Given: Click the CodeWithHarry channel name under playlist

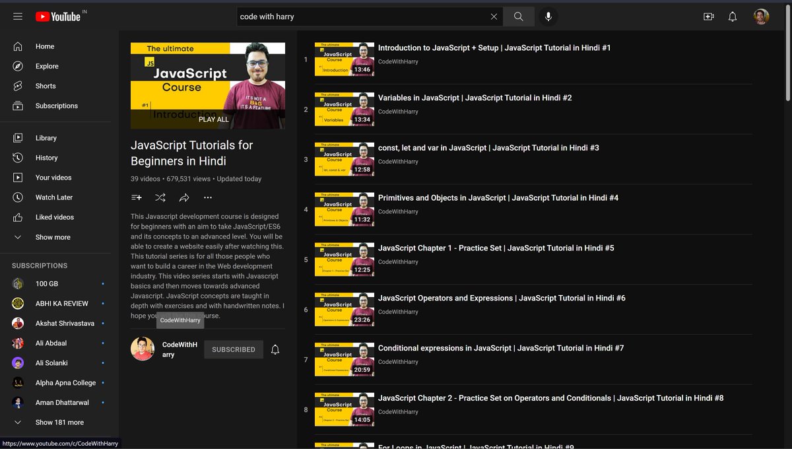Looking at the screenshot, I should pyautogui.click(x=180, y=349).
